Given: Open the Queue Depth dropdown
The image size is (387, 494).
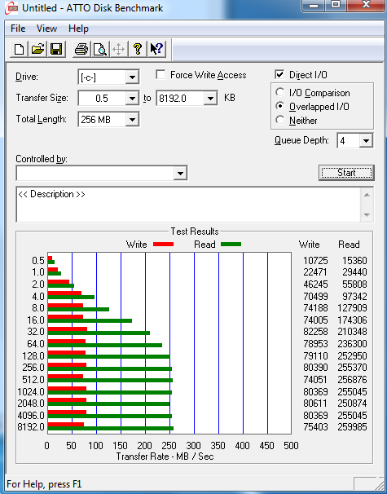Looking at the screenshot, I should (366, 140).
